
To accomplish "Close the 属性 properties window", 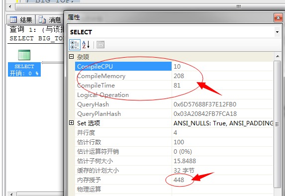I will 278,17.
